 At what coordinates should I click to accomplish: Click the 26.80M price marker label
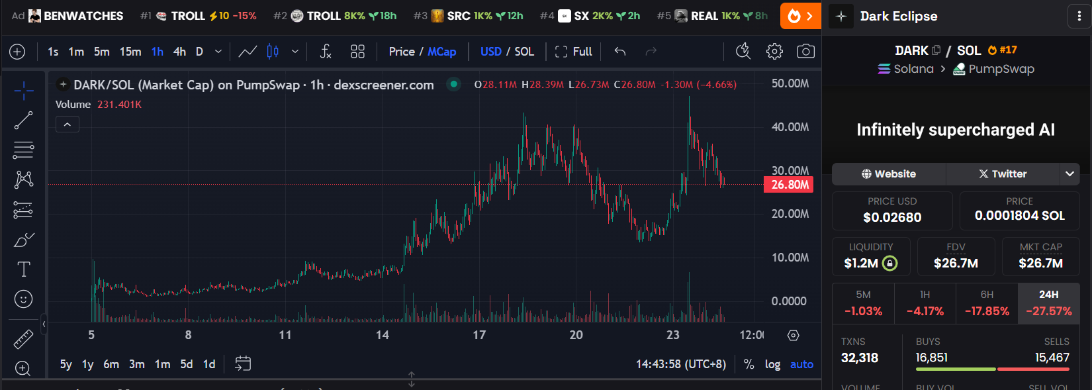[789, 185]
